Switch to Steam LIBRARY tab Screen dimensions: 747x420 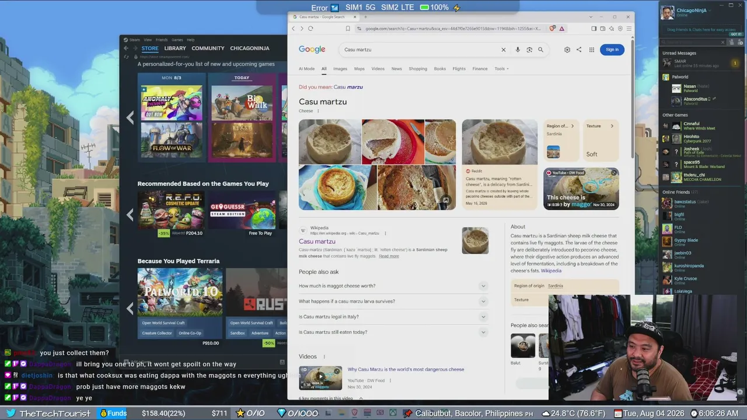175,48
